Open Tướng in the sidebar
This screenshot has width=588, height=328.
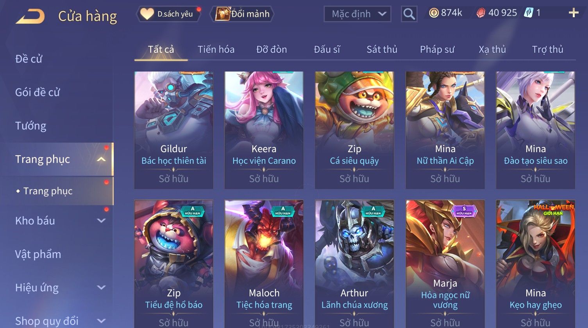tap(31, 126)
